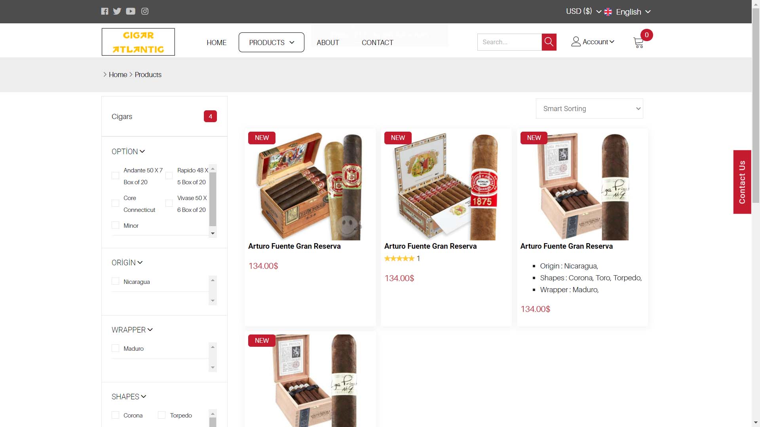
Task: Open the Facebook social icon
Action: 104,11
